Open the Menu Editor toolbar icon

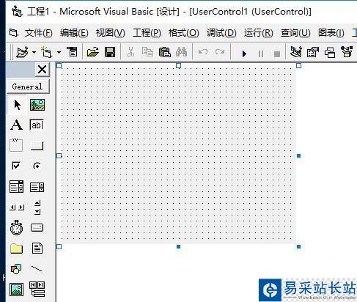tap(73, 52)
